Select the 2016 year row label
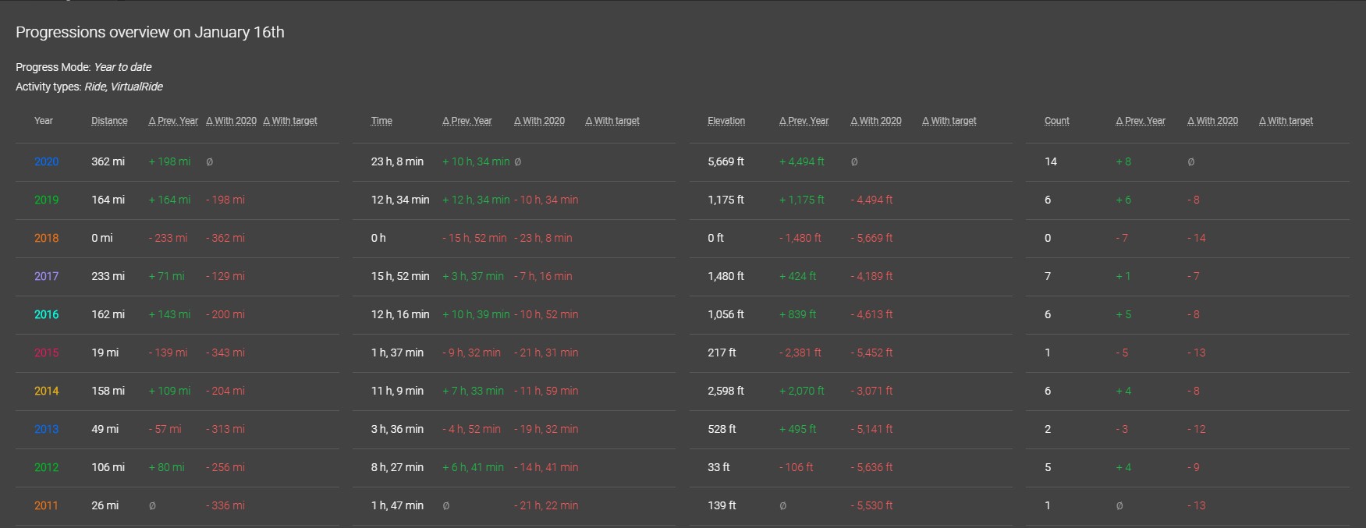The height and width of the screenshot is (528, 1366). (46, 314)
